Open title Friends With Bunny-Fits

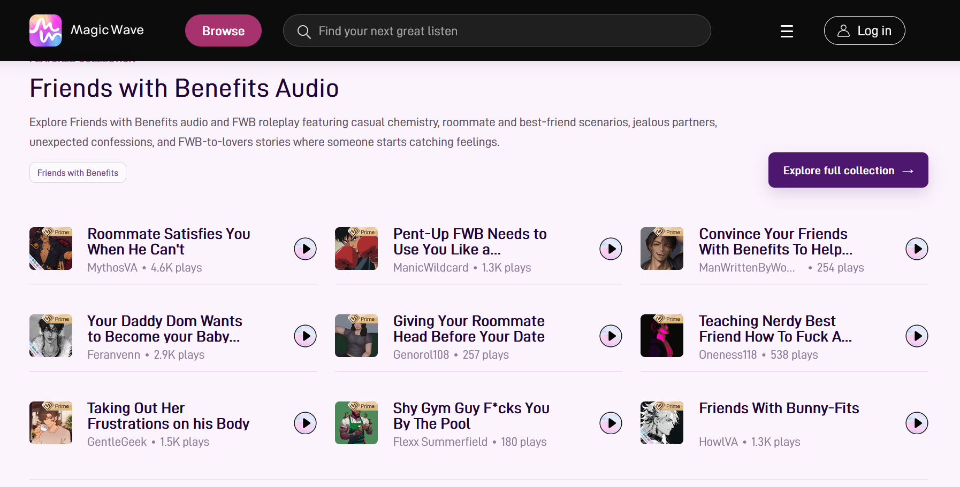tap(779, 408)
